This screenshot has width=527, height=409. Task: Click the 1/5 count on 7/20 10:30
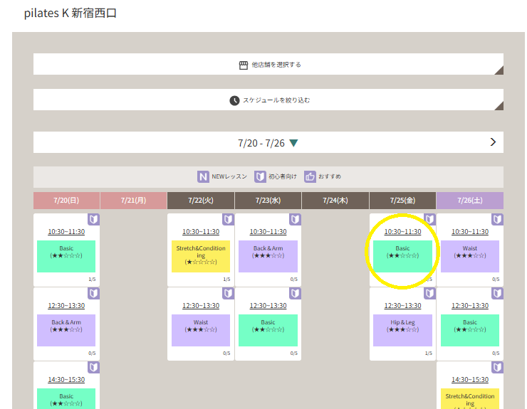tap(92, 280)
